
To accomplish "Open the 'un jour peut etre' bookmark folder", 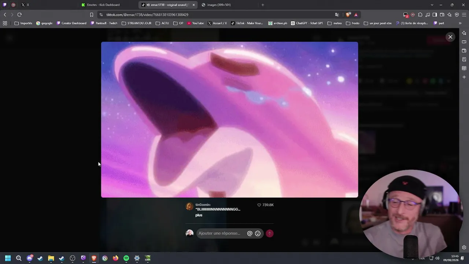I will (x=378, y=23).
